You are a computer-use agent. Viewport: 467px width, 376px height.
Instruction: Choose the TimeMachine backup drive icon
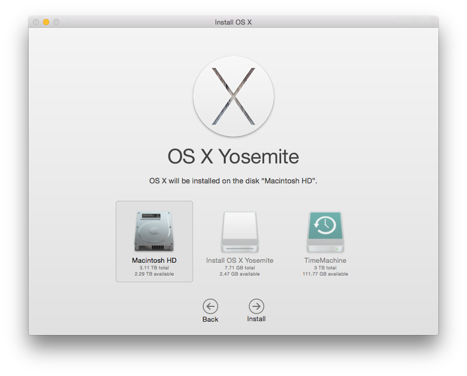[x=325, y=232]
